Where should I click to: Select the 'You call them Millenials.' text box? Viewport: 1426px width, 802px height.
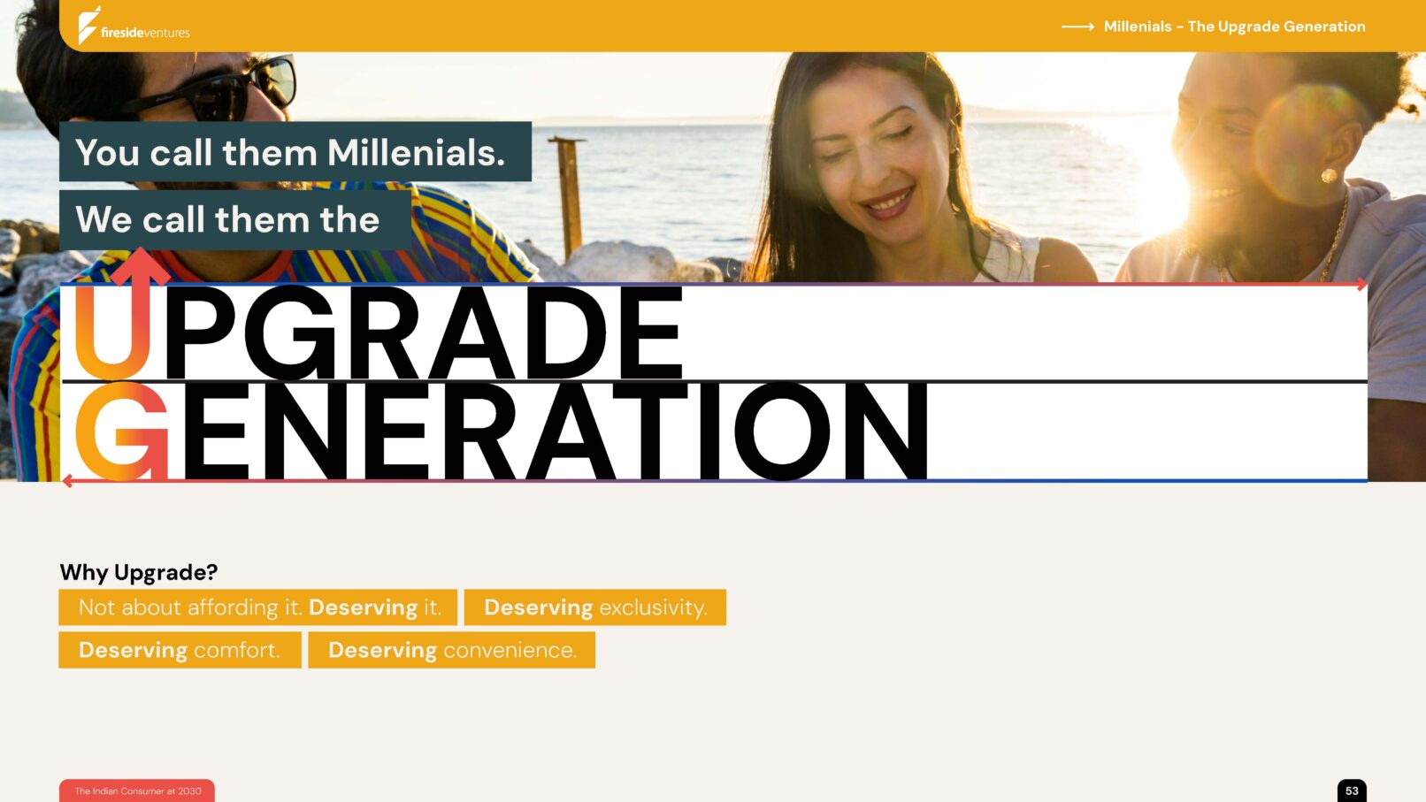pos(295,152)
